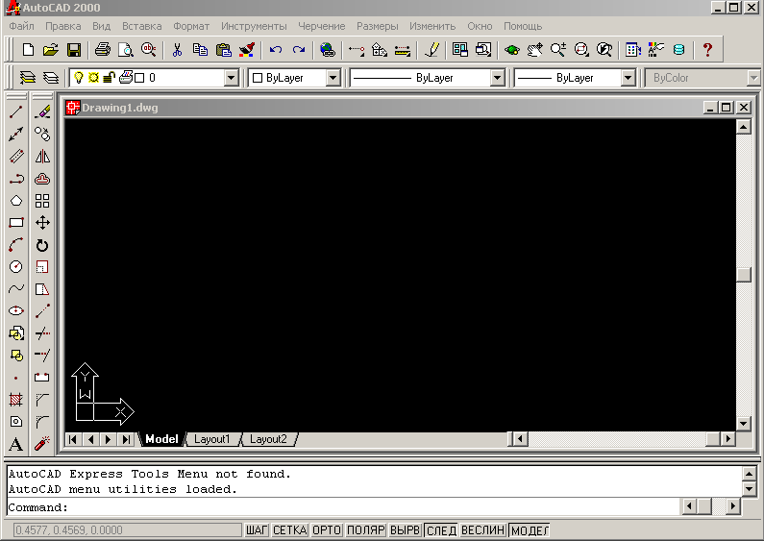Switch to the Layout2 tab
The width and height of the screenshot is (764, 541).
[268, 439]
